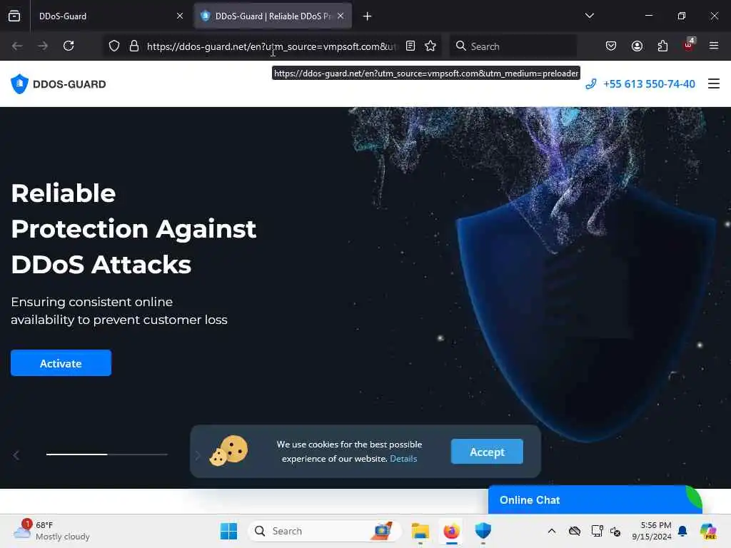This screenshot has height=548, width=731.
Task: Reload the current page
Action: click(x=69, y=46)
